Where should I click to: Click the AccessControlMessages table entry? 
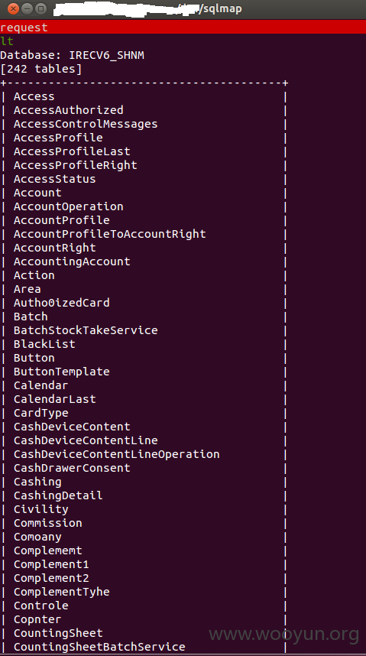[x=86, y=124]
